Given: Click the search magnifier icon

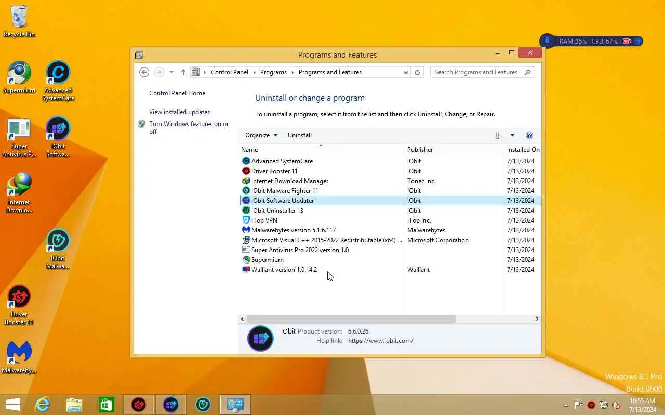Looking at the screenshot, I should tap(528, 72).
